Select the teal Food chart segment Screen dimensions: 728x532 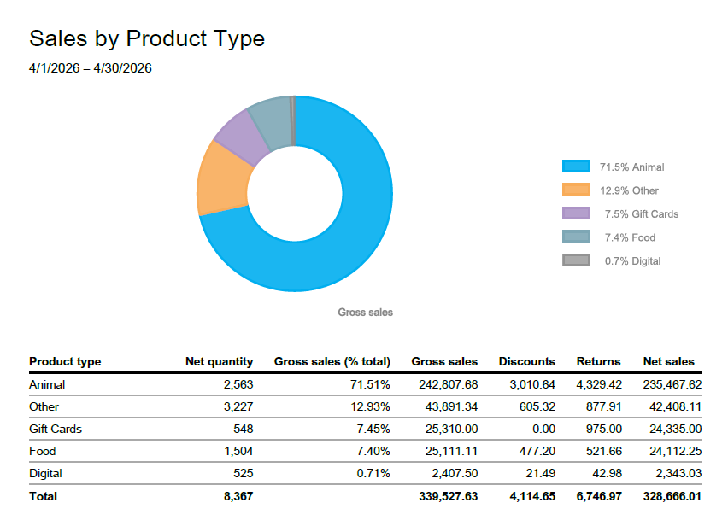[272, 120]
